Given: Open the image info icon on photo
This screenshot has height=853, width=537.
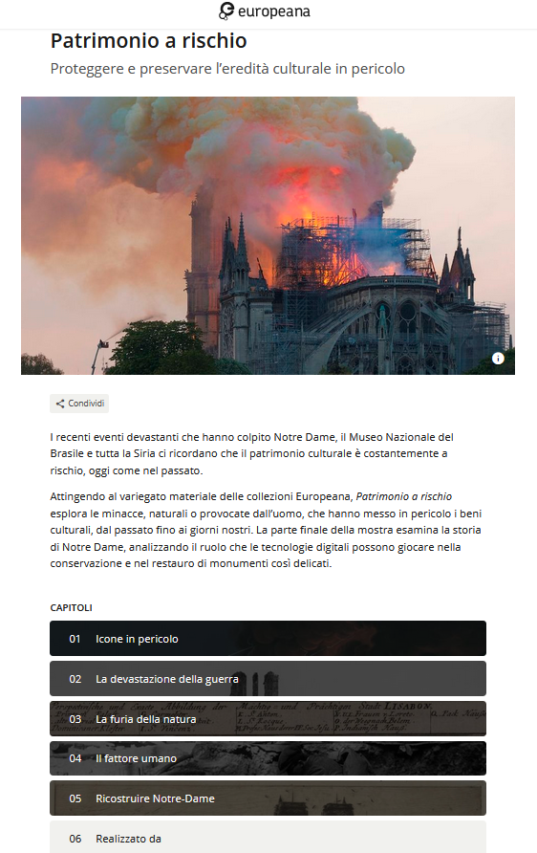Looking at the screenshot, I should (x=498, y=358).
